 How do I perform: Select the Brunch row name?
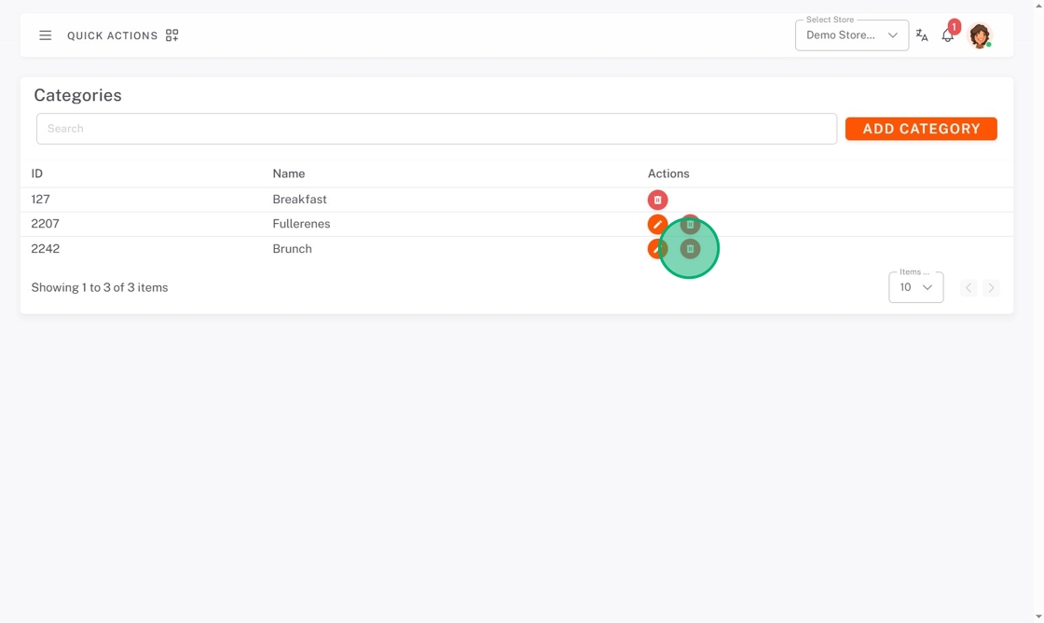pyautogui.click(x=292, y=248)
